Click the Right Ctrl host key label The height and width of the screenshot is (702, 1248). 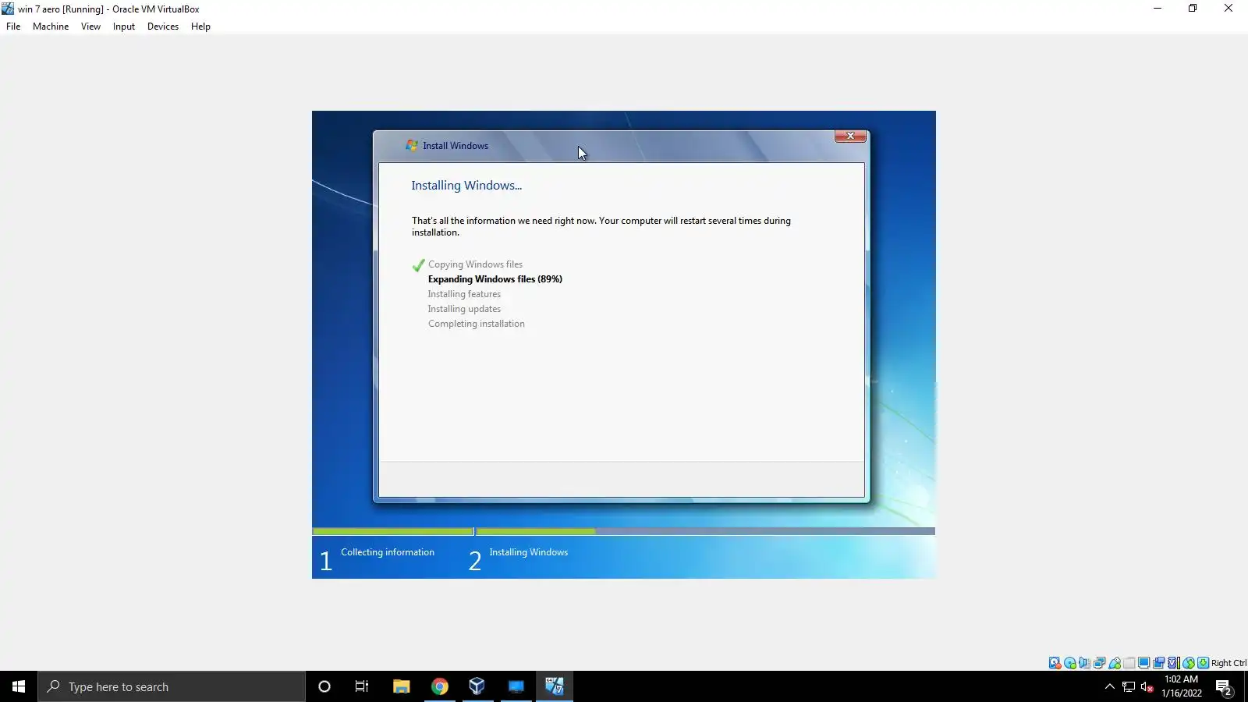(1228, 663)
